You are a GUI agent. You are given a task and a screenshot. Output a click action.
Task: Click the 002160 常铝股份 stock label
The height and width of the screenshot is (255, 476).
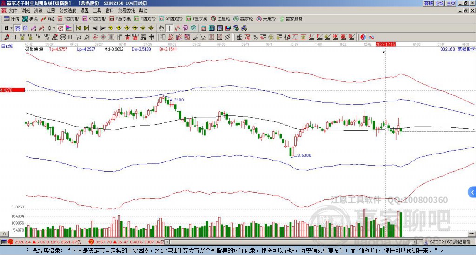click(x=457, y=49)
